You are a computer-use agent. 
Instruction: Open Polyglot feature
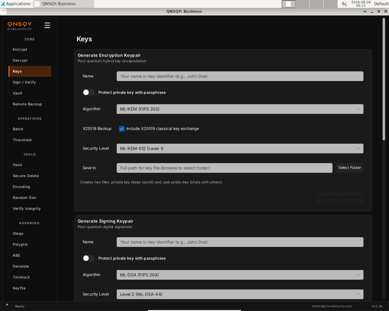[x=30, y=244]
